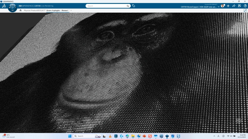This screenshot has width=248, height=139.
Task: Select the Ecran d epingles - Renaud tab
Action: point(57,10)
